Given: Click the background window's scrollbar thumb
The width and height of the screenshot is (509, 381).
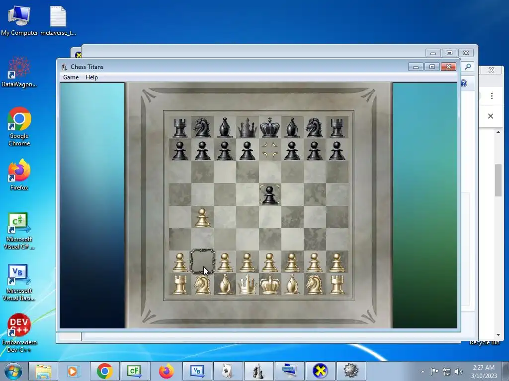Looking at the screenshot, I should [x=498, y=180].
